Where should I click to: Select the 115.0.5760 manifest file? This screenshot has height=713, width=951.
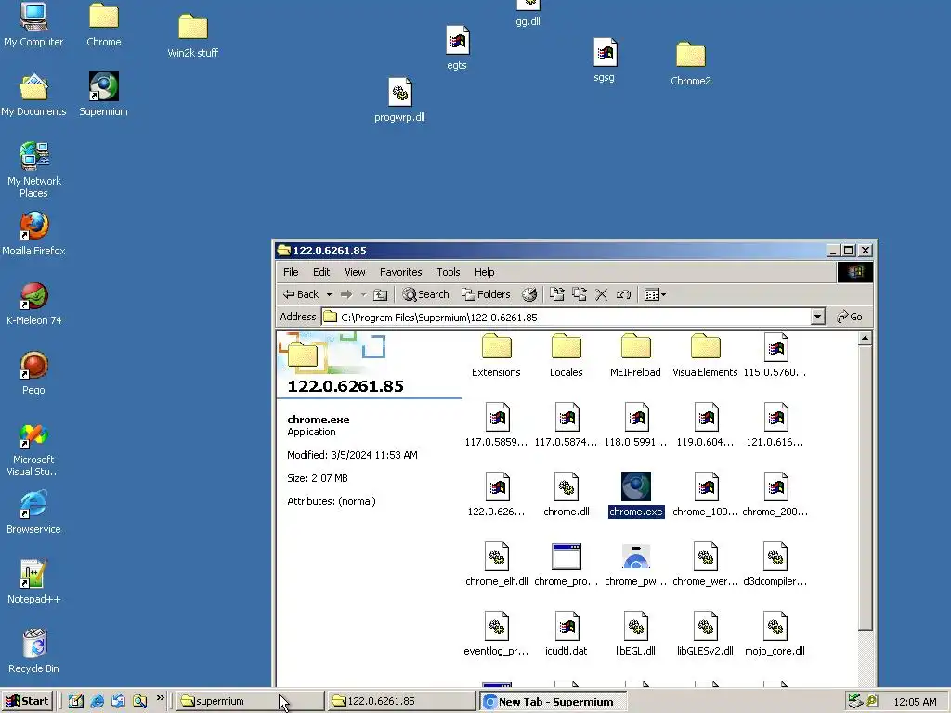(775, 356)
